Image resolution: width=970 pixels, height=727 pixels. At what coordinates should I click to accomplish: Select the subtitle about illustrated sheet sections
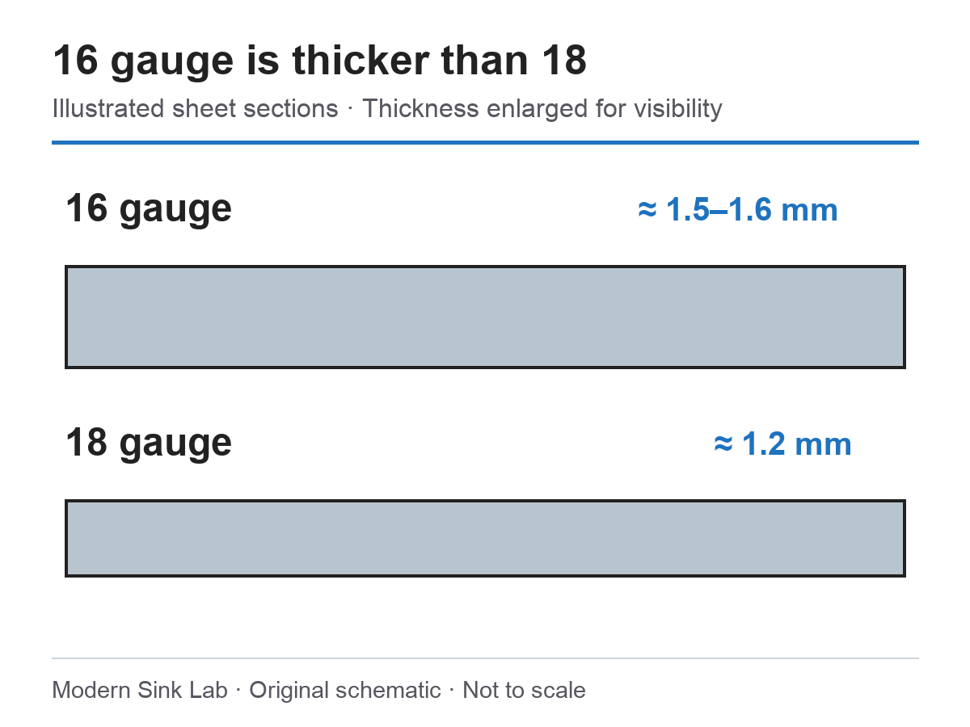(387, 108)
